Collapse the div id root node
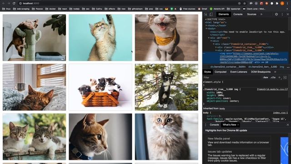The height and width of the screenshot is (164, 291). pos(209,38)
